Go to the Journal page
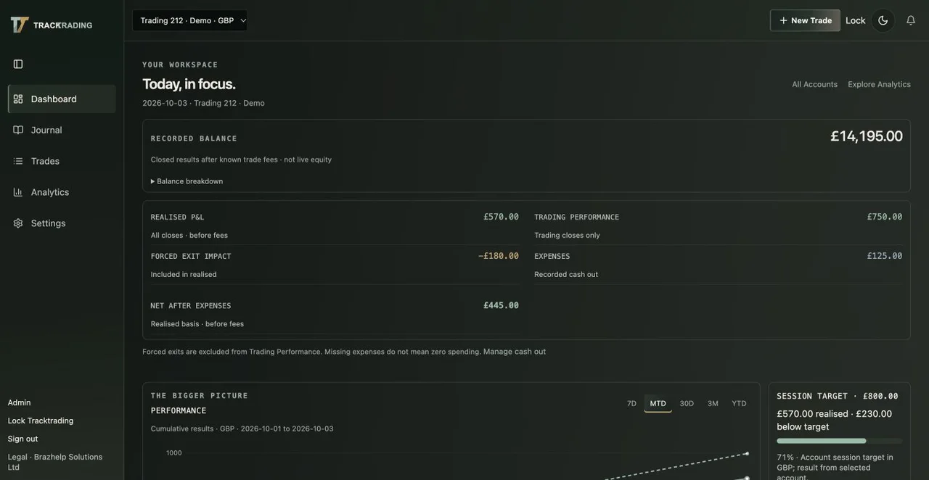This screenshot has height=480, width=929. (62, 130)
